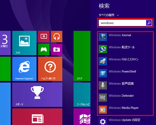Open the スポーツ trophy tile
156x125 pixels.
point(37,95)
